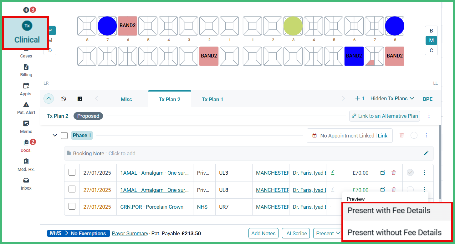
Task: Open the Pat. Alert panel
Action: [x=26, y=108]
